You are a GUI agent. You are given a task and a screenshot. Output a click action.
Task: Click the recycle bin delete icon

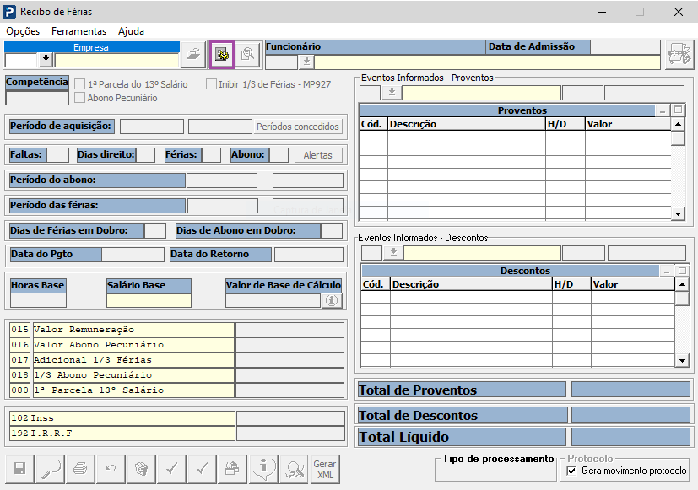tap(141, 468)
